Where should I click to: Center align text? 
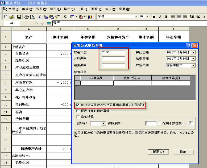(179, 17)
